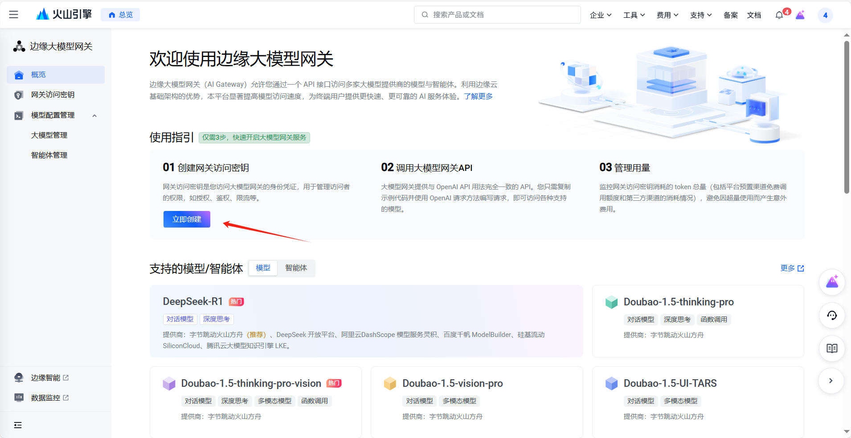The width and height of the screenshot is (851, 438).
Task: Open the Doubao-1.5-UI-TARS model title
Action: point(670,383)
